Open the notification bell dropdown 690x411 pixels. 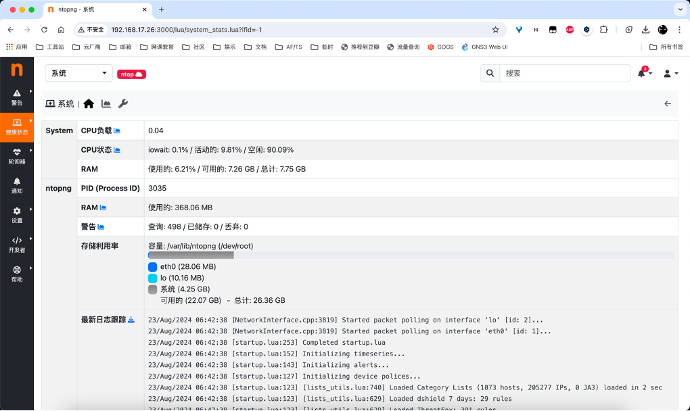[644, 73]
